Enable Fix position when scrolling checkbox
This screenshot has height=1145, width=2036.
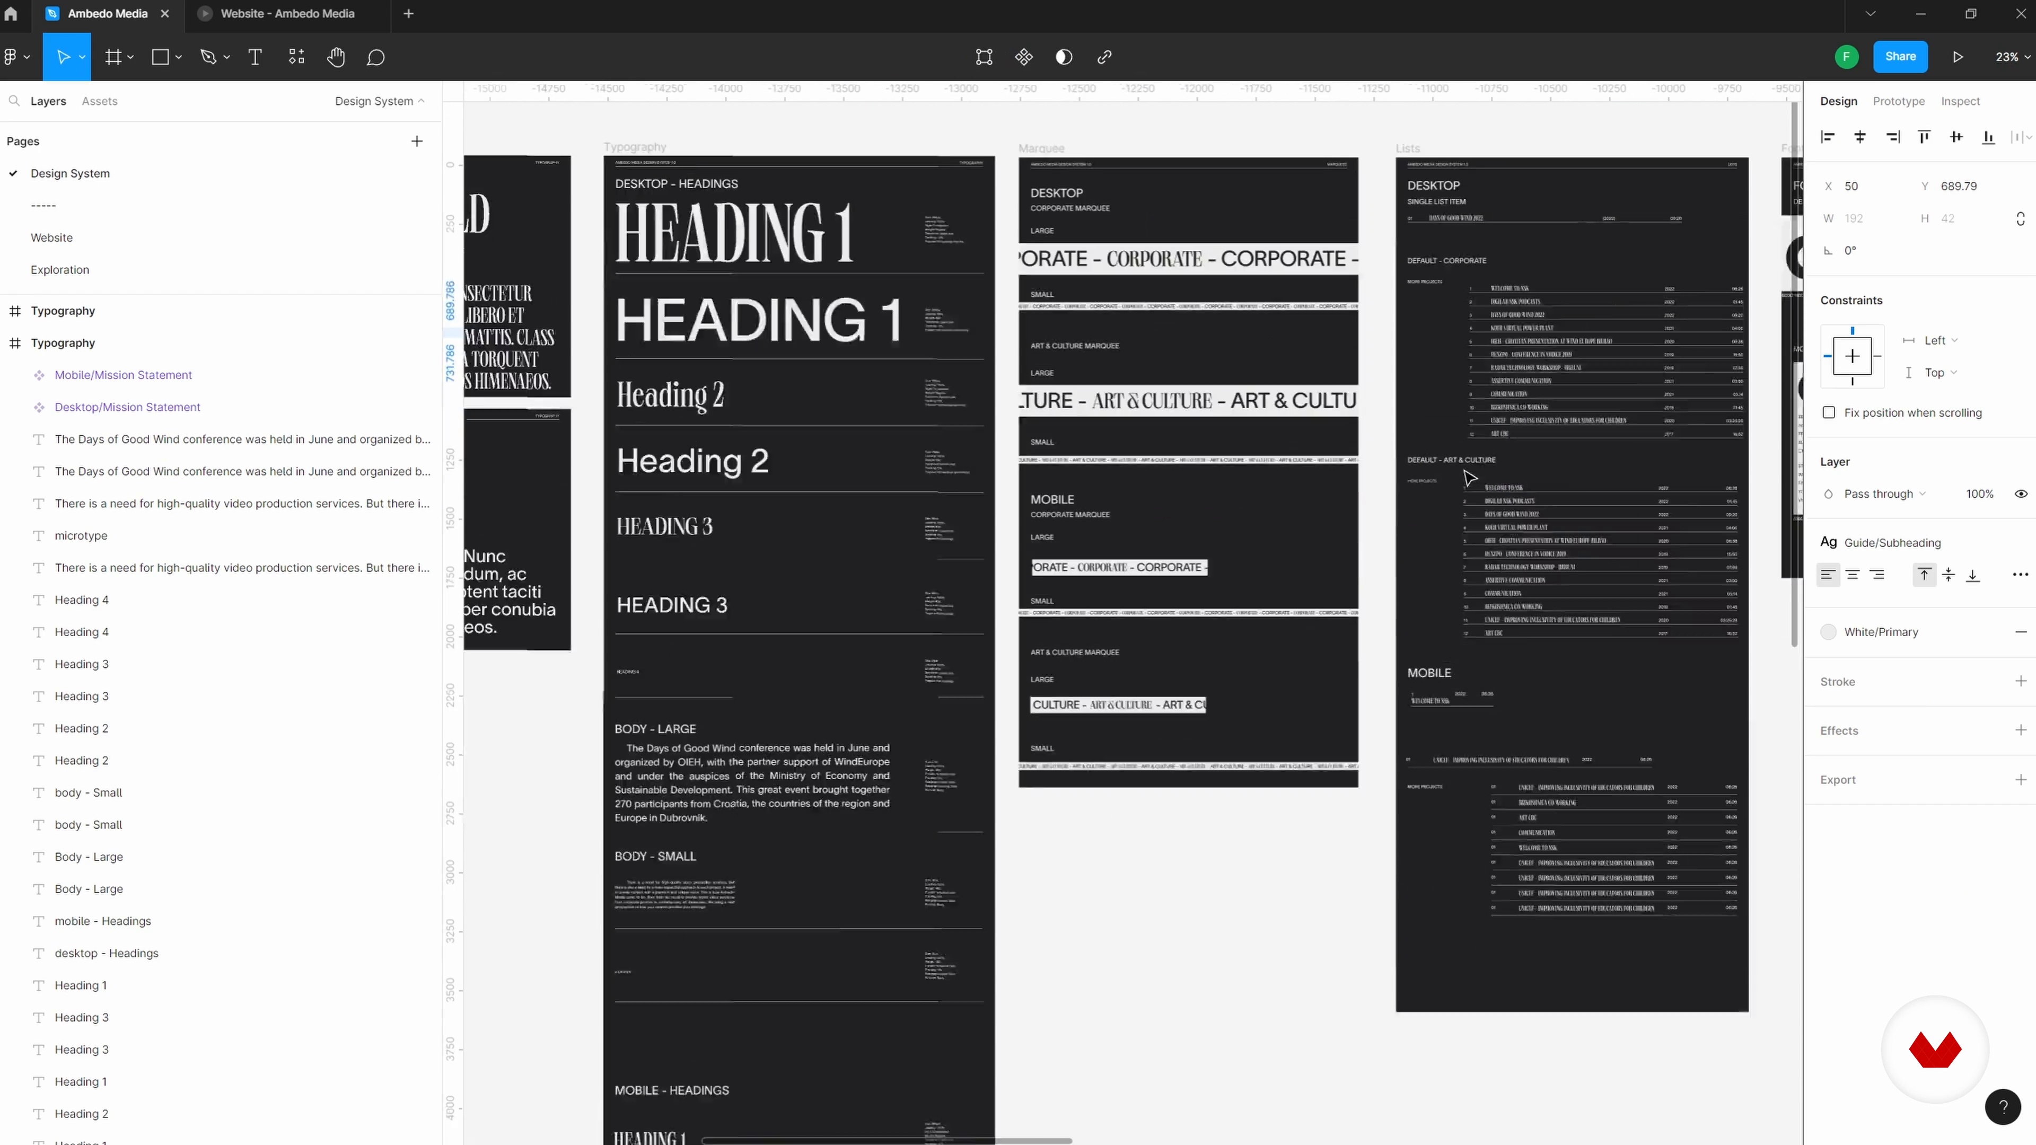click(x=1829, y=412)
